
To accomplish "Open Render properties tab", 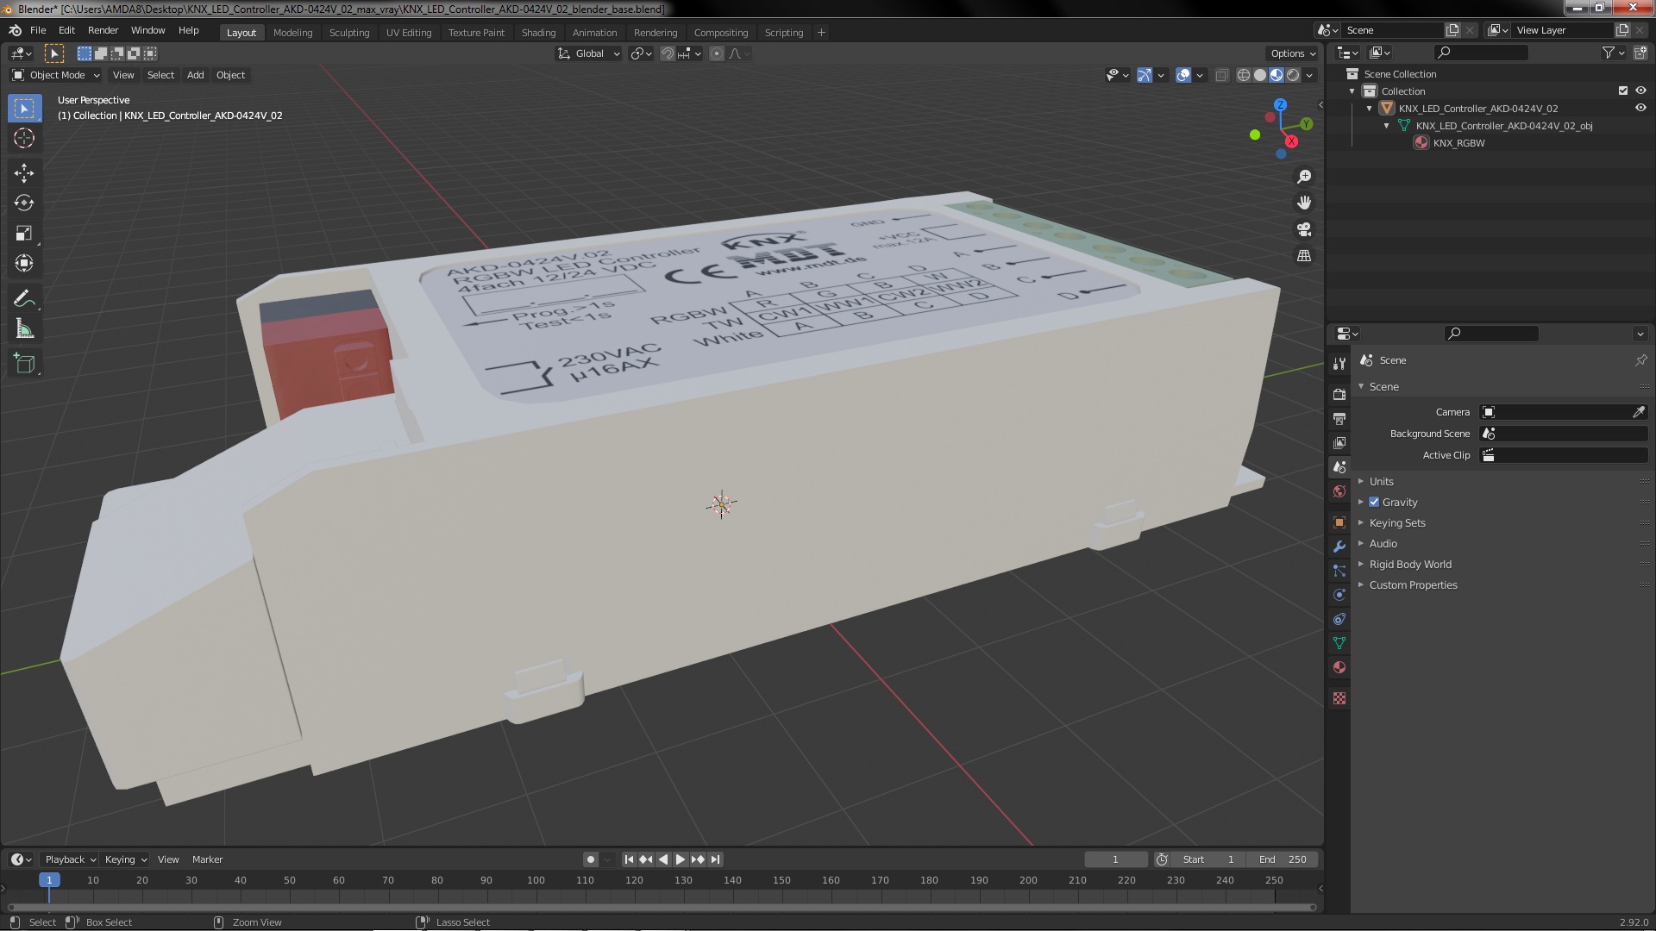I will pyautogui.click(x=1339, y=394).
